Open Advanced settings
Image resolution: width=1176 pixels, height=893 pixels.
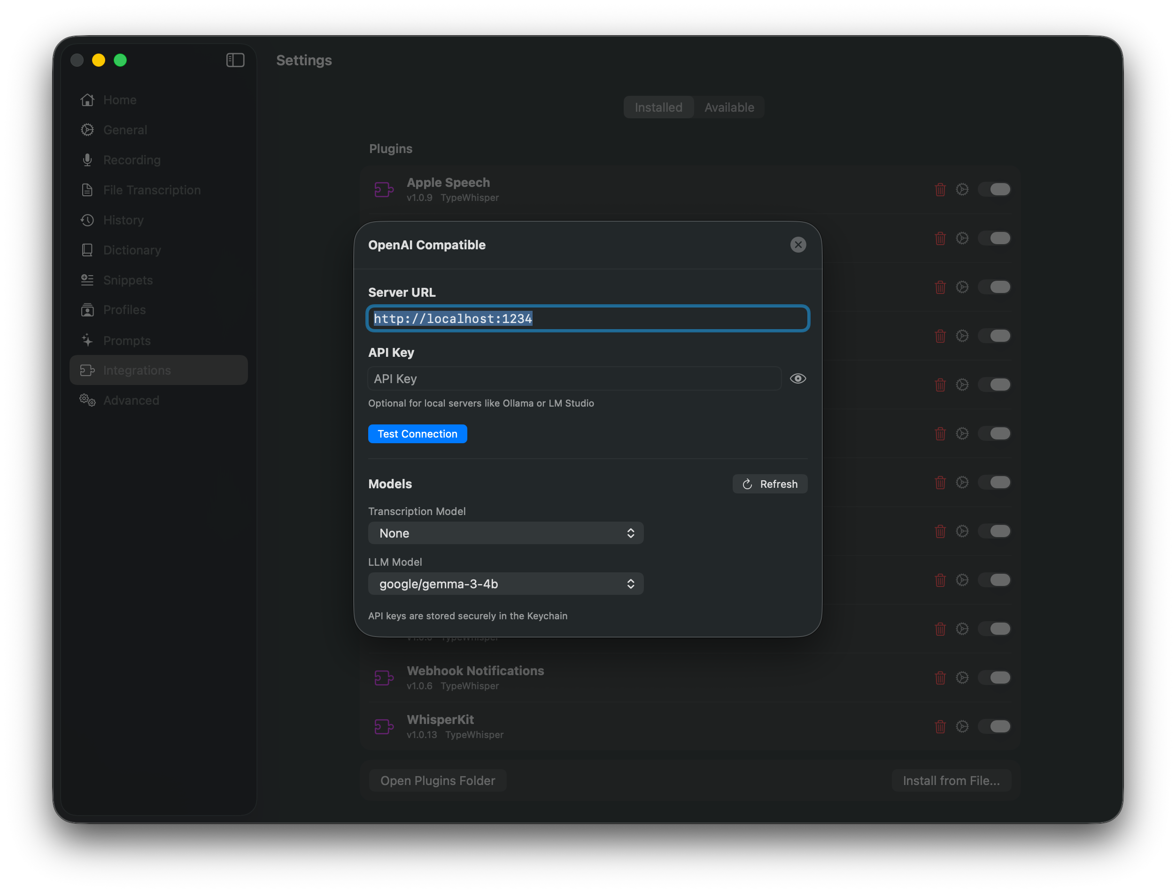click(131, 400)
